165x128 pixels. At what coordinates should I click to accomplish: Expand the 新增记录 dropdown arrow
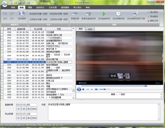[75, 21]
